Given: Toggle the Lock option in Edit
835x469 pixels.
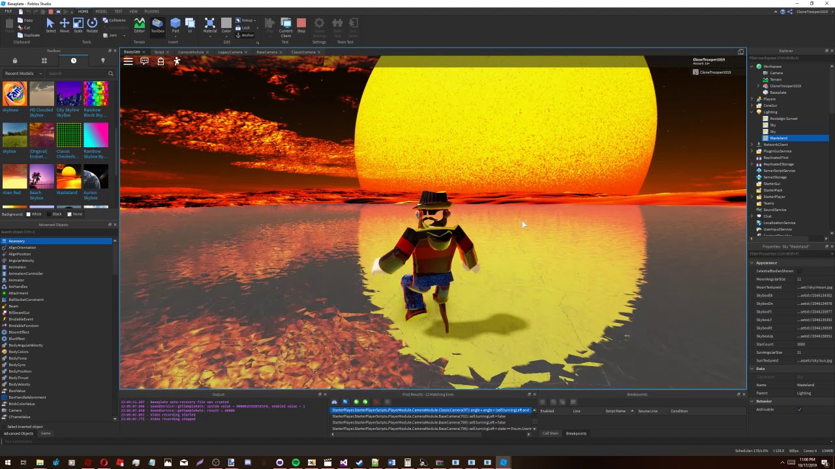Looking at the screenshot, I should pos(243,27).
